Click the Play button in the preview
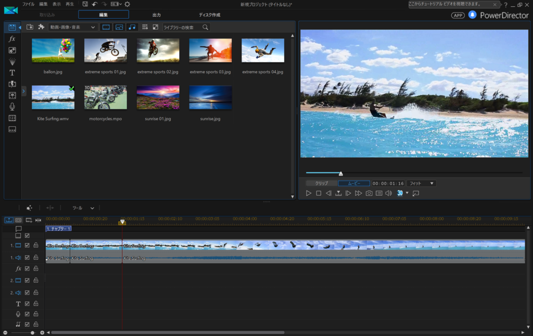This screenshot has height=336, width=533. pos(309,193)
